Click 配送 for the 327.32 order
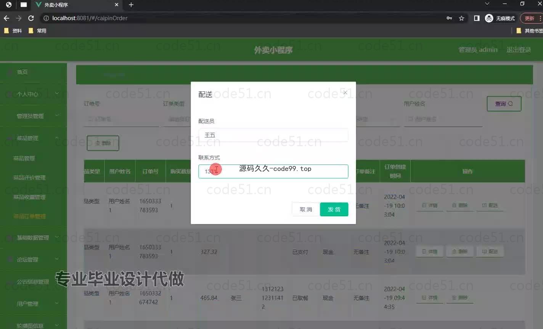The width and height of the screenshot is (543, 329). pos(490,252)
